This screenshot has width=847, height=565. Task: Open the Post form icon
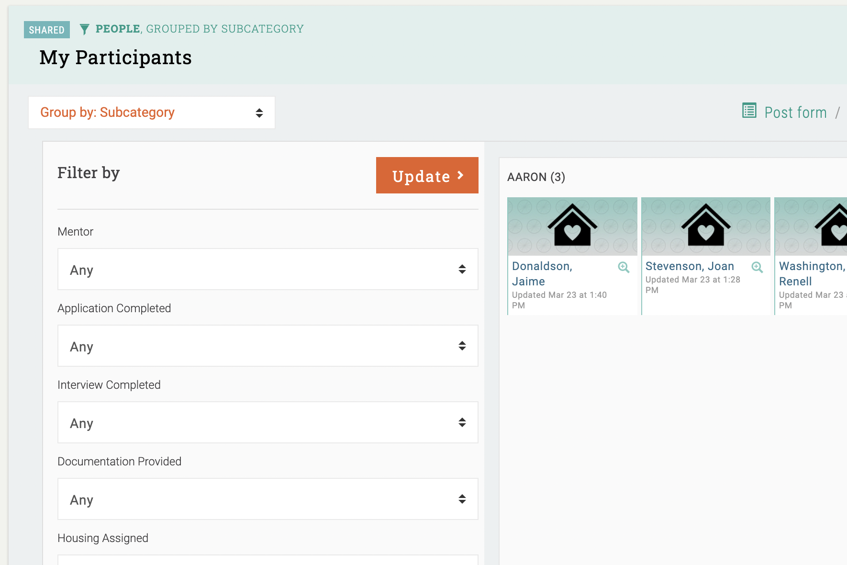tap(749, 111)
